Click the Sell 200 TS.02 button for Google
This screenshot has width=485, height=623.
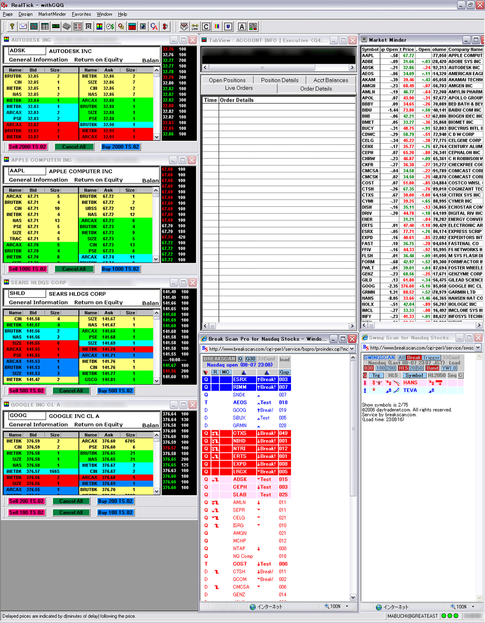(x=27, y=501)
